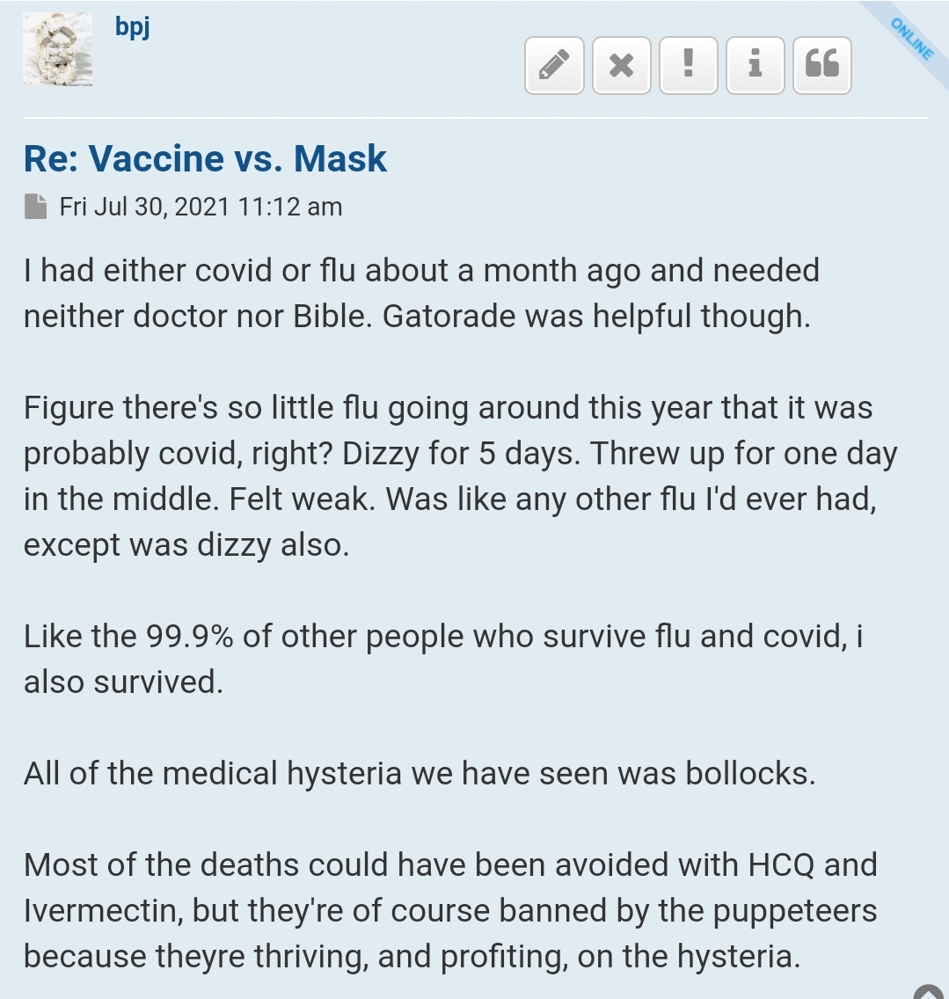This screenshot has width=949, height=999.
Task: Click the paragraph mentioning HCQ and Ivermectin
Action: coord(450,910)
